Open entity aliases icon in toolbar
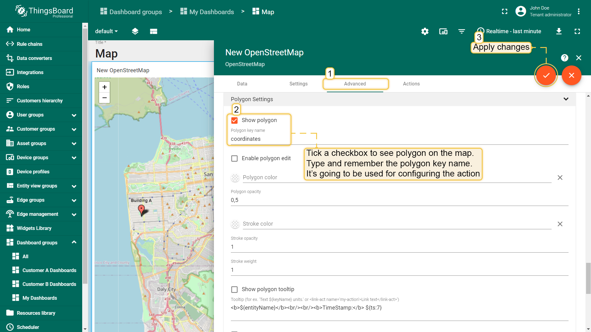This screenshot has width=591, height=332. [443, 31]
